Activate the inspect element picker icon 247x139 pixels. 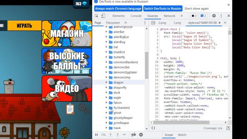(x=96, y=16)
